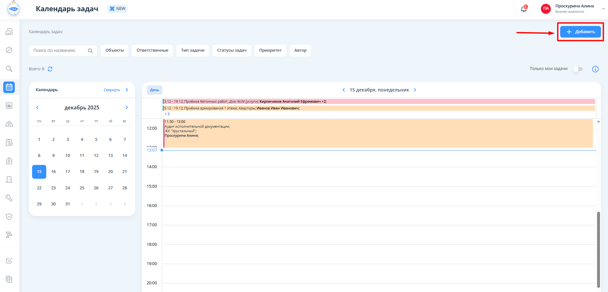
Task: Switch to the День view tab
Action: [x=154, y=90]
